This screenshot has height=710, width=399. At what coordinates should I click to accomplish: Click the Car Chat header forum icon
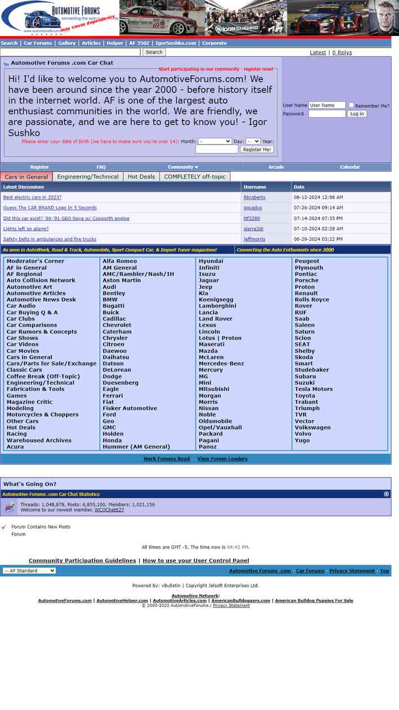pyautogui.click(x=6, y=64)
